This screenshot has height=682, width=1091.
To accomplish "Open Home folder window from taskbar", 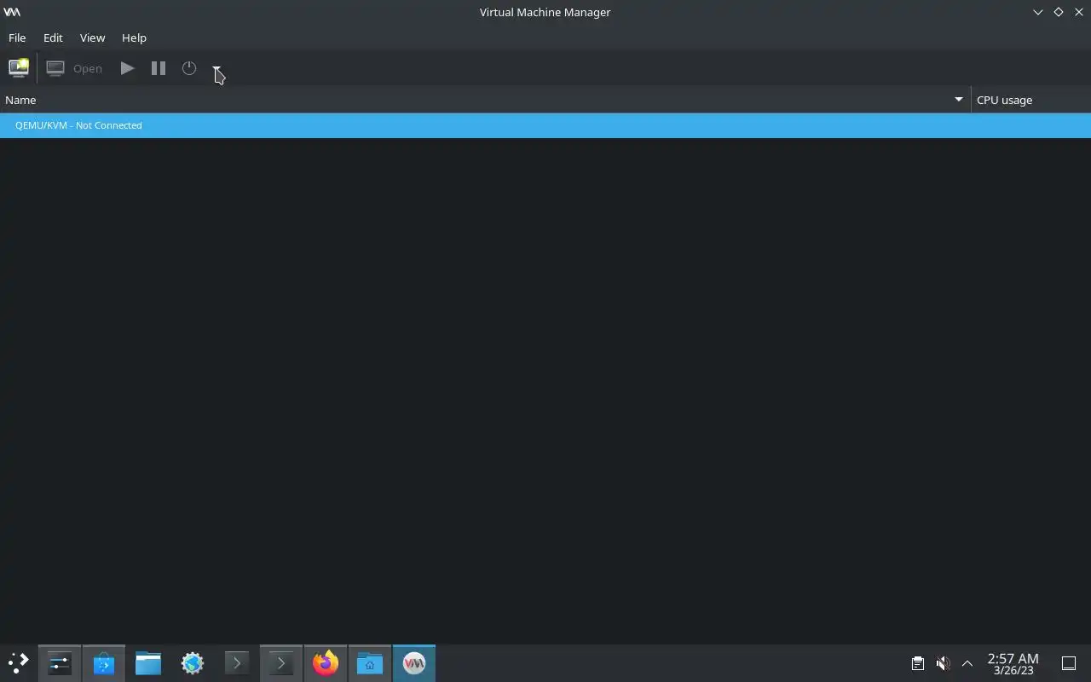I will tap(370, 663).
